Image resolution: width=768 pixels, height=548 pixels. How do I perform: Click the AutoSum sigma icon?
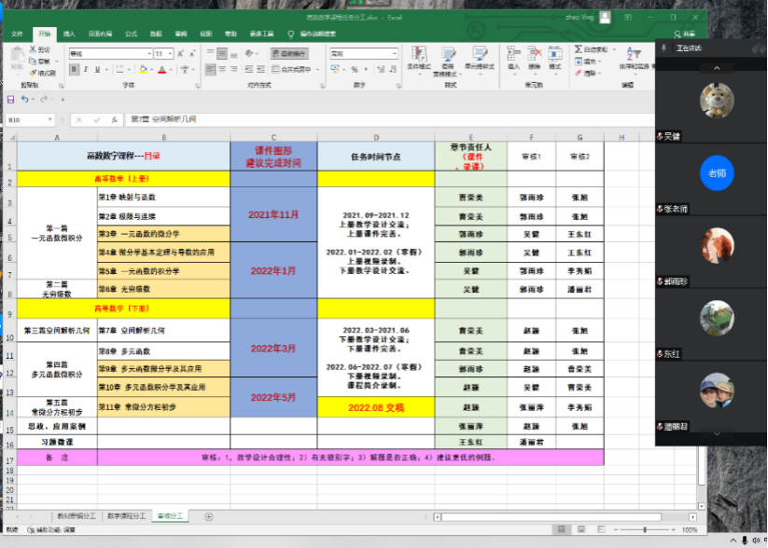point(576,49)
